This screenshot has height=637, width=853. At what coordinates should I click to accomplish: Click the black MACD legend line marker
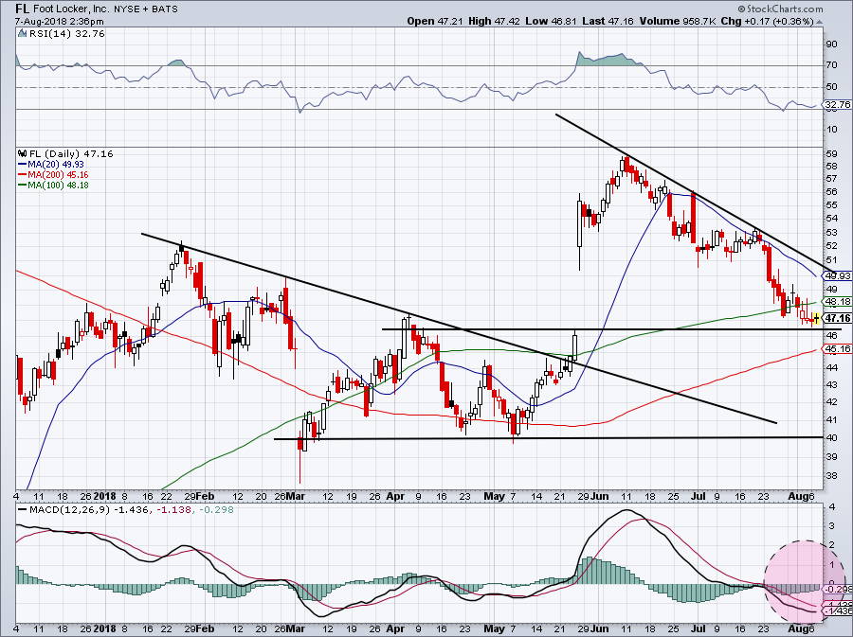[x=22, y=510]
